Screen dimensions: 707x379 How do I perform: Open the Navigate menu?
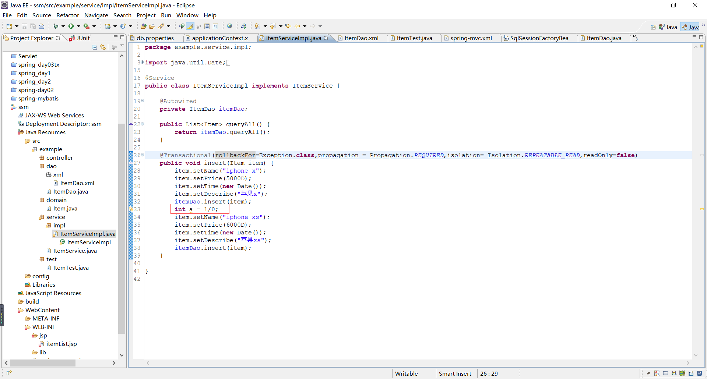[96, 15]
